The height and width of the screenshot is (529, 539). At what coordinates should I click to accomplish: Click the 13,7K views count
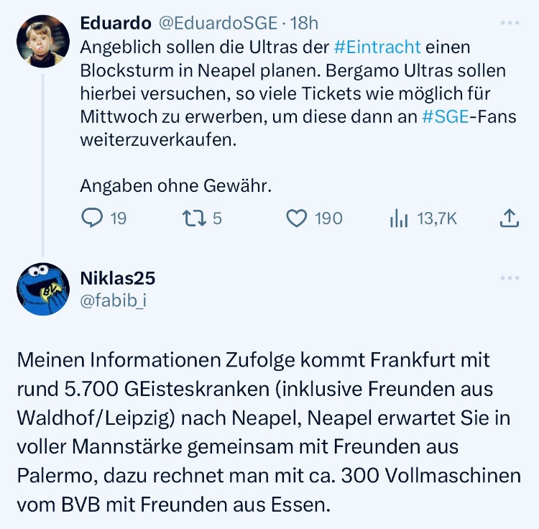click(437, 218)
